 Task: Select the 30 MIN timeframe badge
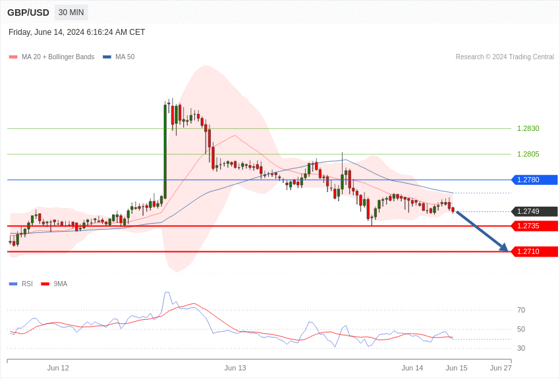click(x=71, y=13)
